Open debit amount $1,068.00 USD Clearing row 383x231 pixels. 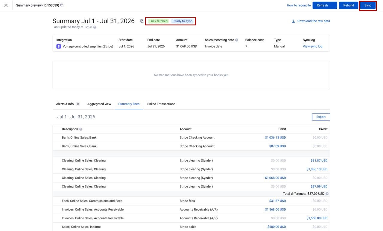(275, 178)
